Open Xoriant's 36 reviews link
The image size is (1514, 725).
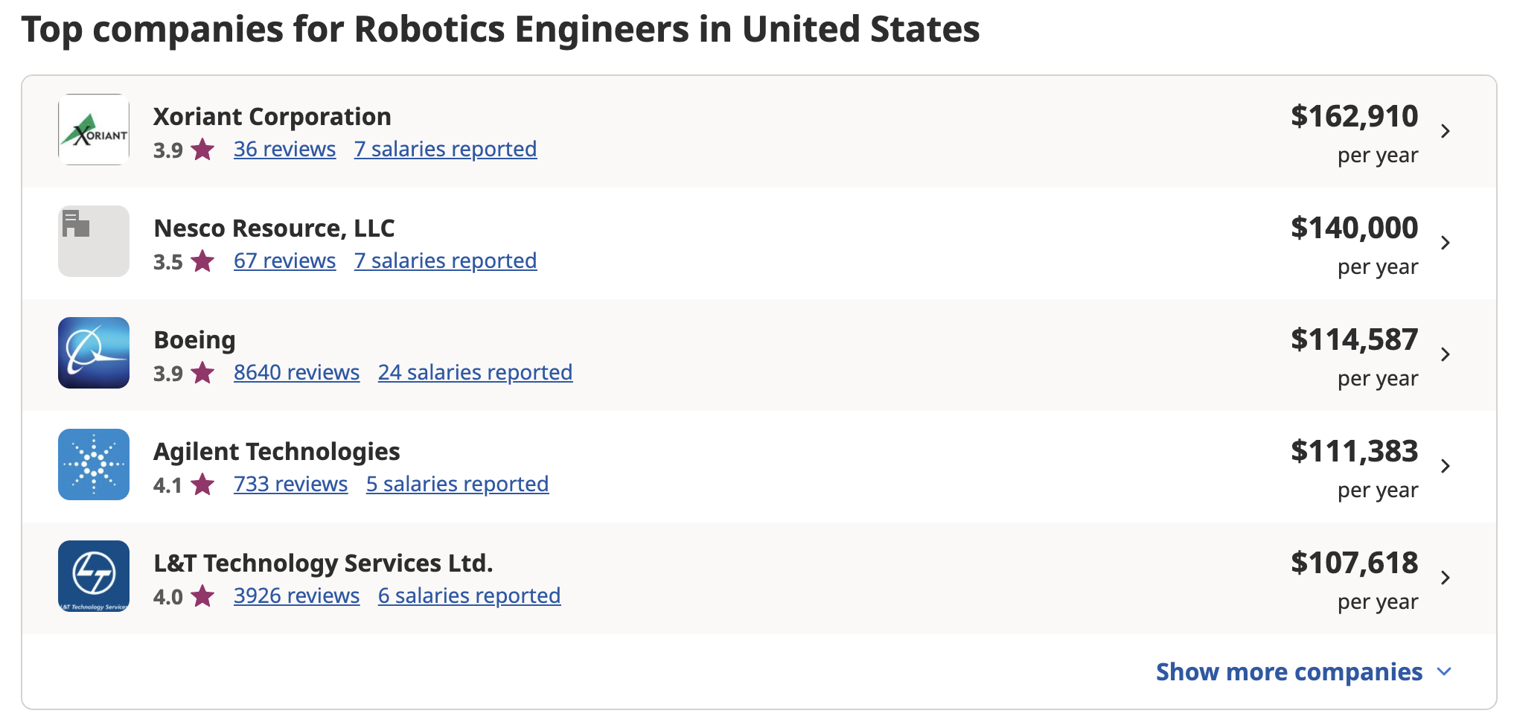(284, 149)
